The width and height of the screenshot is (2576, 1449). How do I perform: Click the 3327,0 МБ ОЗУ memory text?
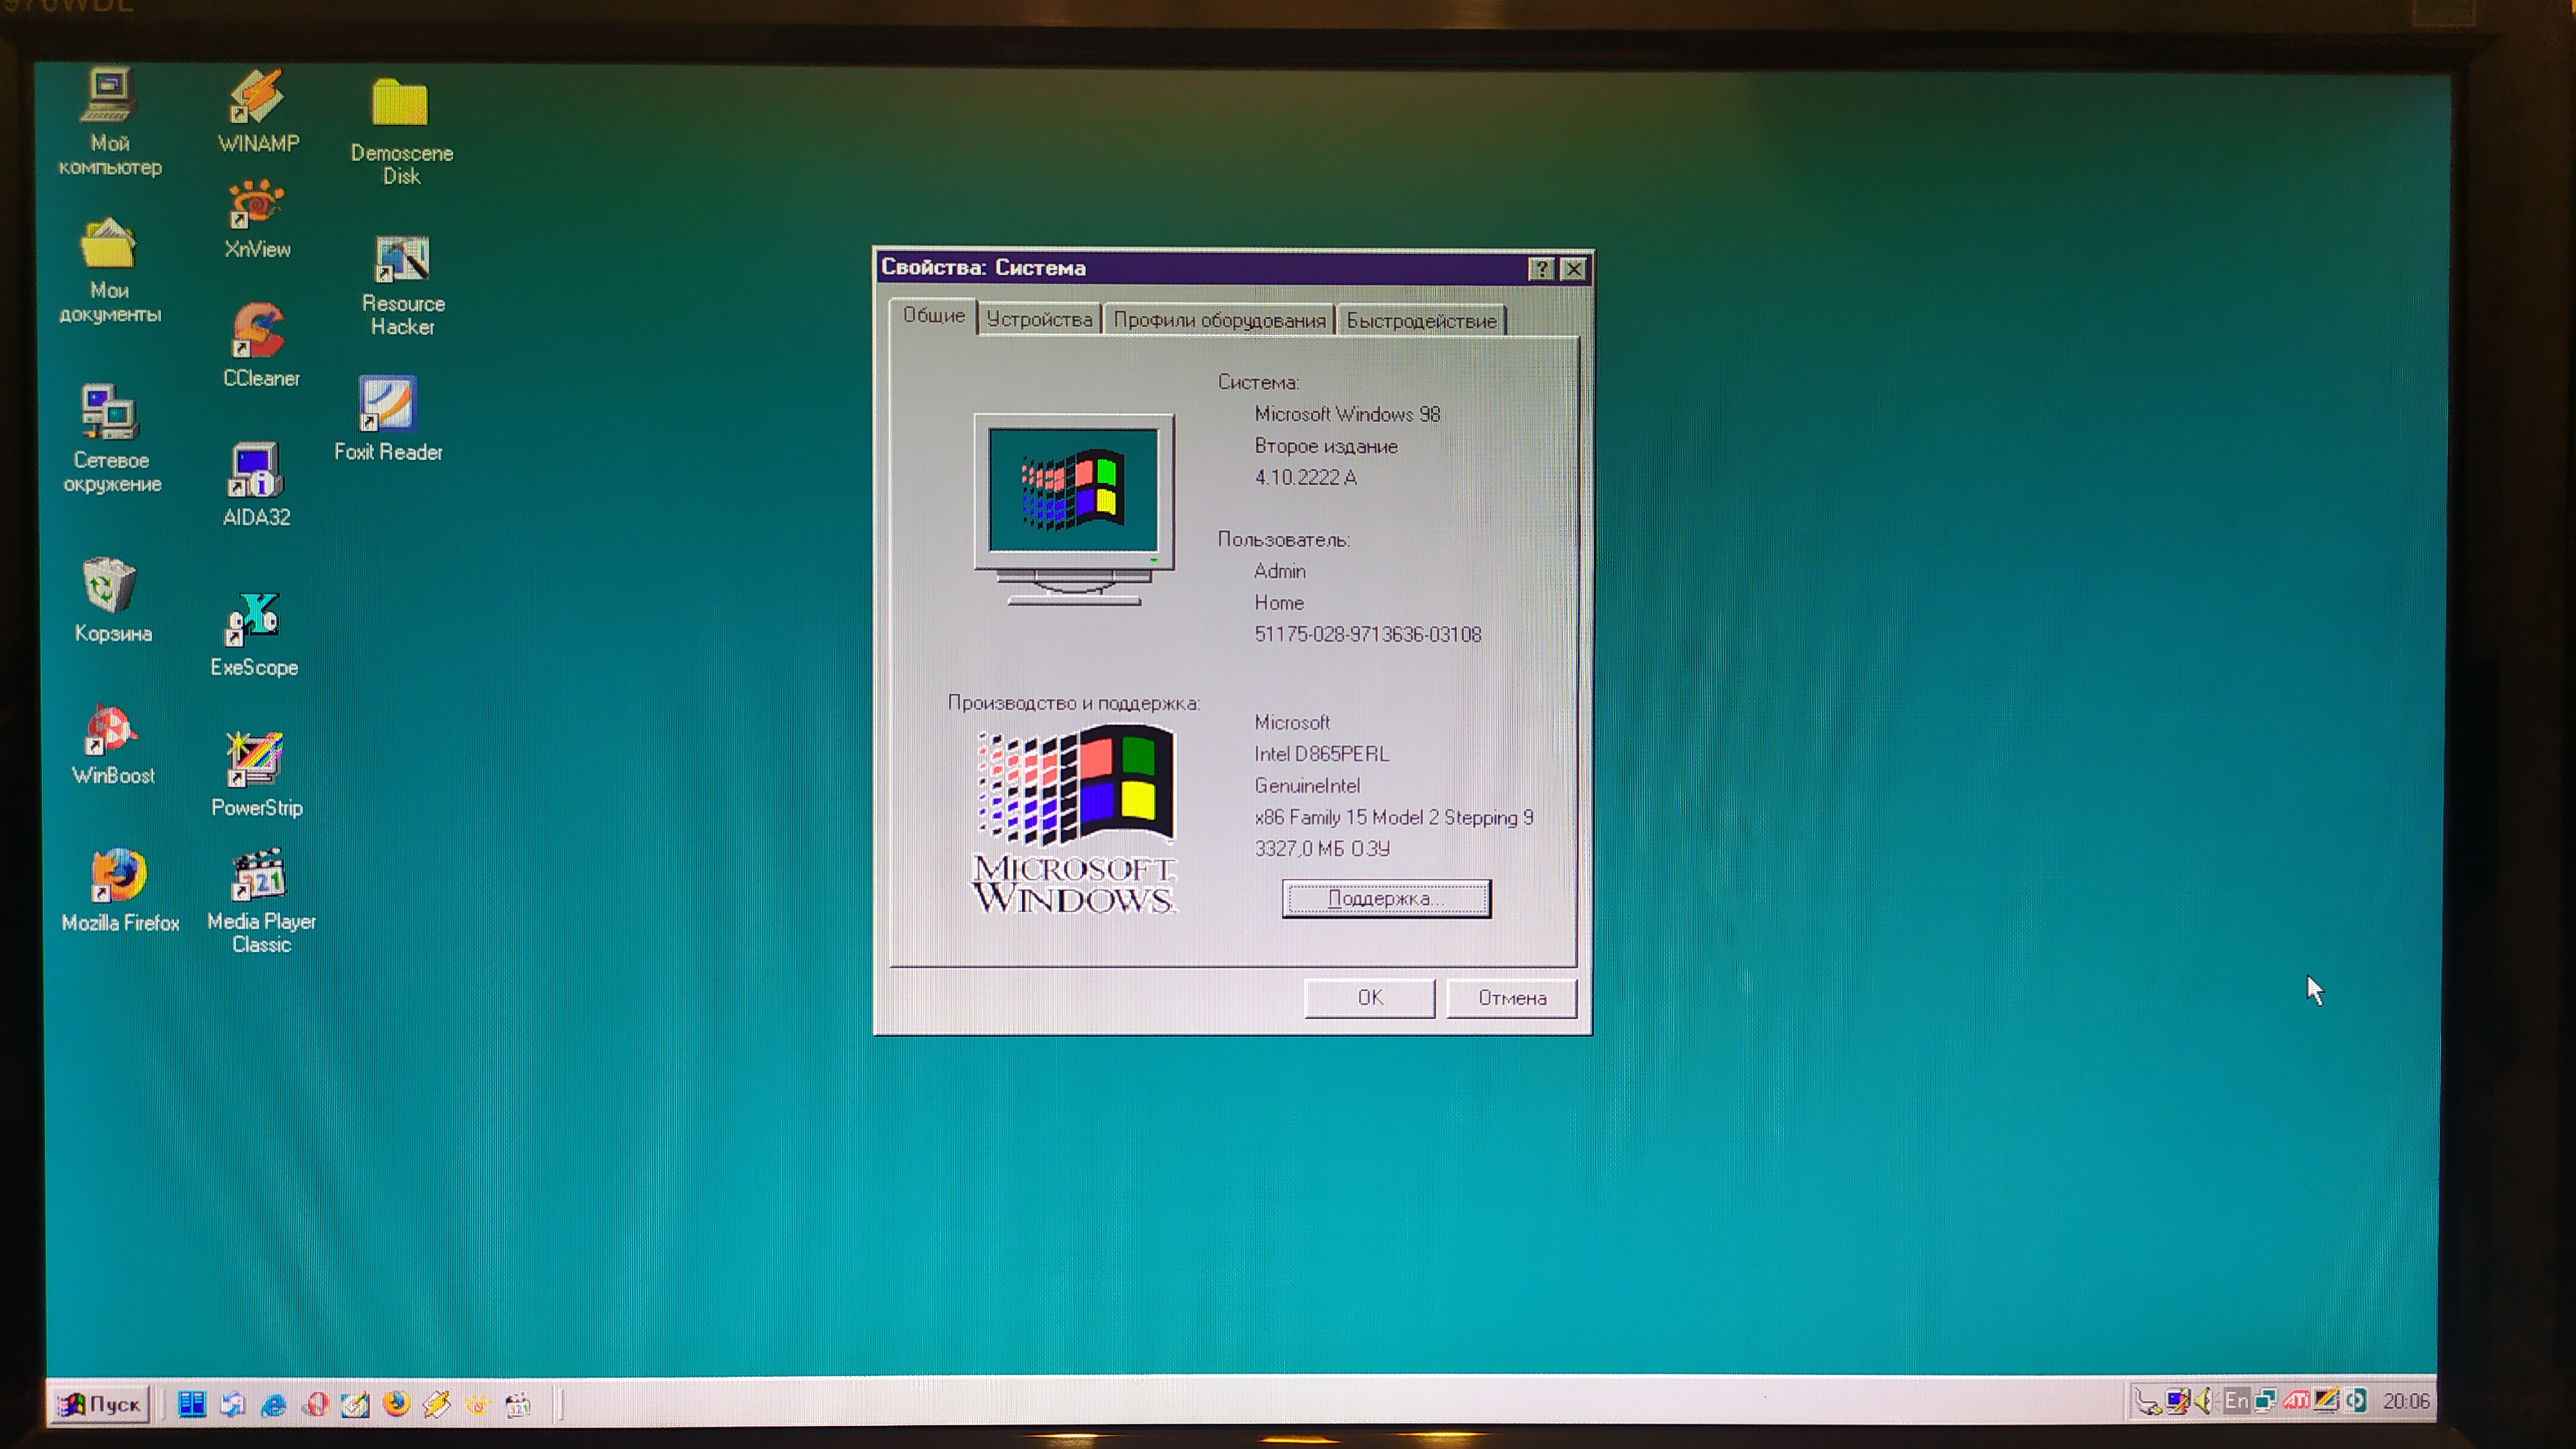tap(1322, 848)
